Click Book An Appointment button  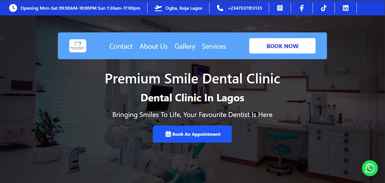coord(192,134)
